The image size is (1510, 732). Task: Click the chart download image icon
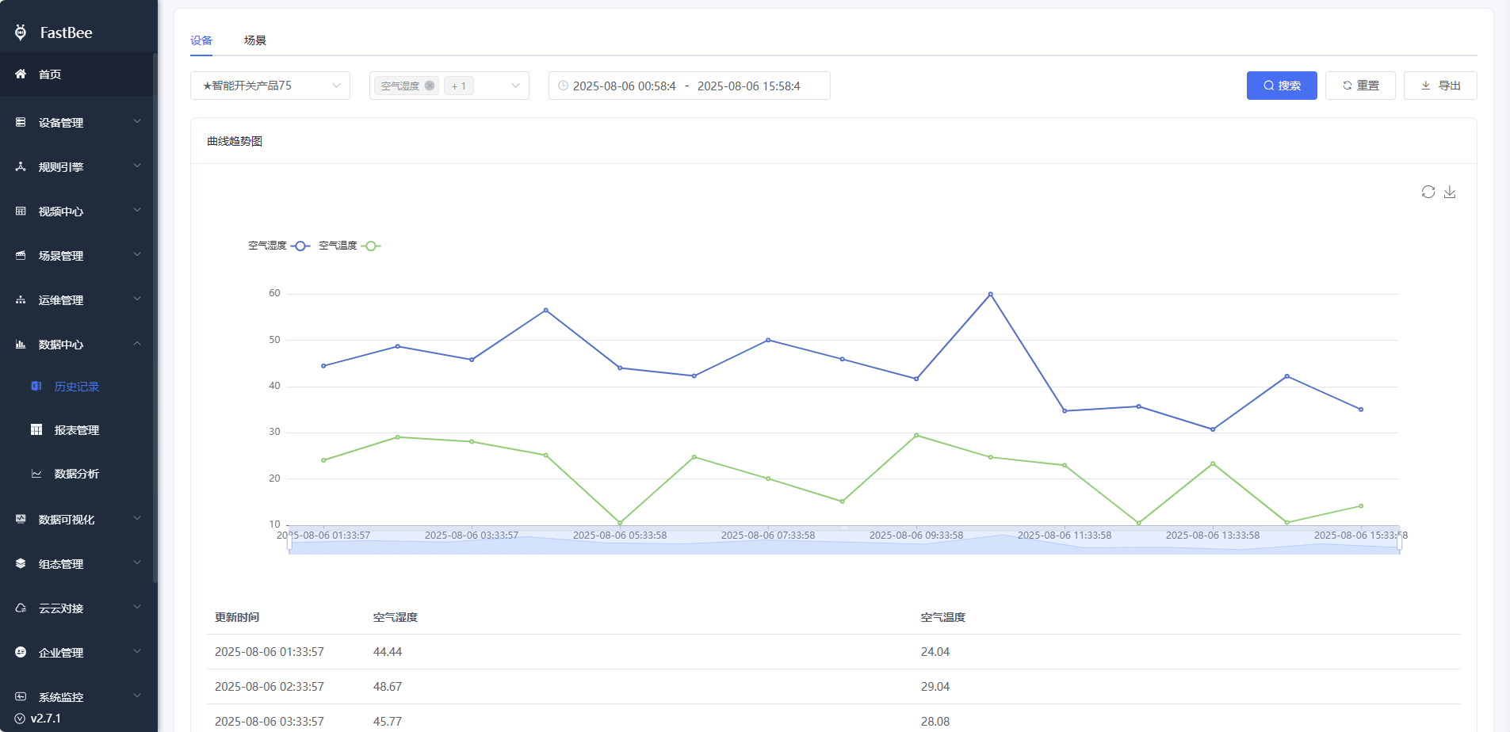[1450, 192]
